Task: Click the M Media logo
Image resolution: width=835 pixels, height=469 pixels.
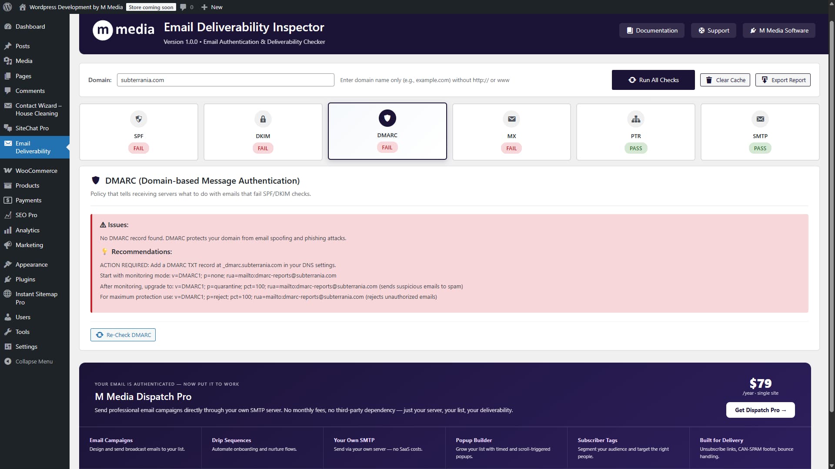Action: coord(124,30)
